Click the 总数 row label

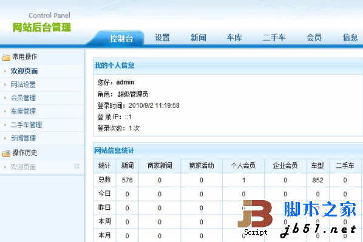click(104, 179)
